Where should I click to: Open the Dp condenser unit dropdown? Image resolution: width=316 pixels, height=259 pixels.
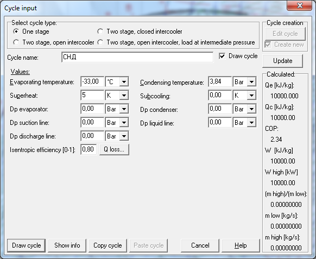tap(251, 109)
